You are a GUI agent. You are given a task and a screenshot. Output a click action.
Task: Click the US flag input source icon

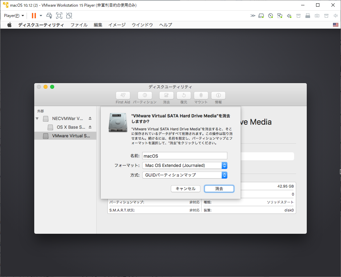pos(336,25)
